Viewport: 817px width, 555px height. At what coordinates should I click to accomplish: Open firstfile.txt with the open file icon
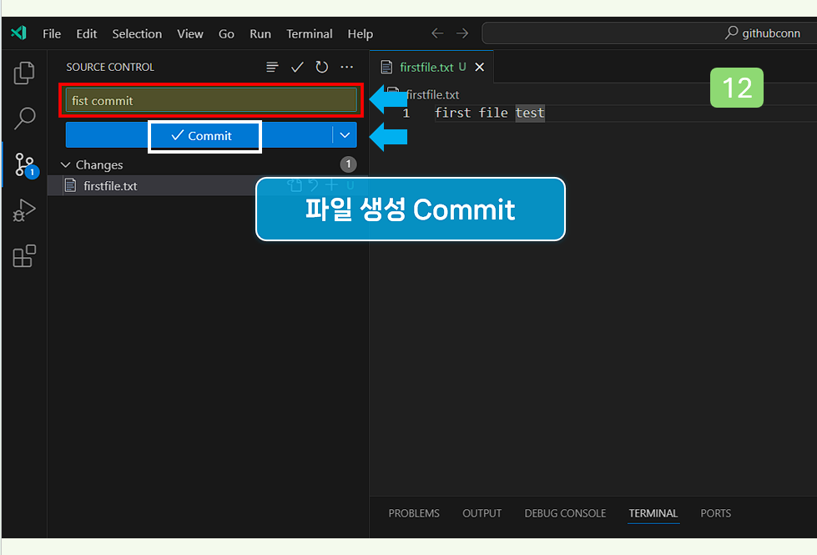coord(295,184)
